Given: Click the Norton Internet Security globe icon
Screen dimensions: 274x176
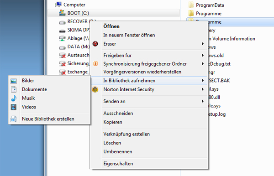Looking at the screenshot, I should pos(95,89).
